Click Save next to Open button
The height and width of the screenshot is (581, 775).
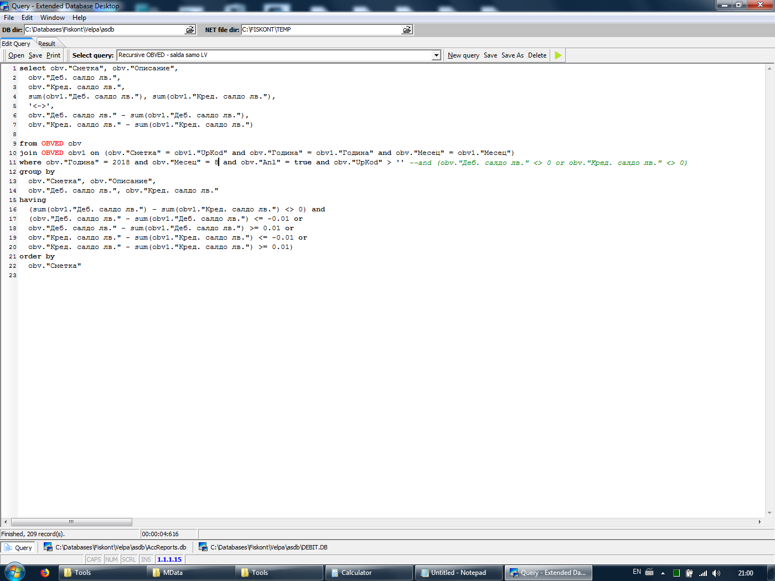35,55
